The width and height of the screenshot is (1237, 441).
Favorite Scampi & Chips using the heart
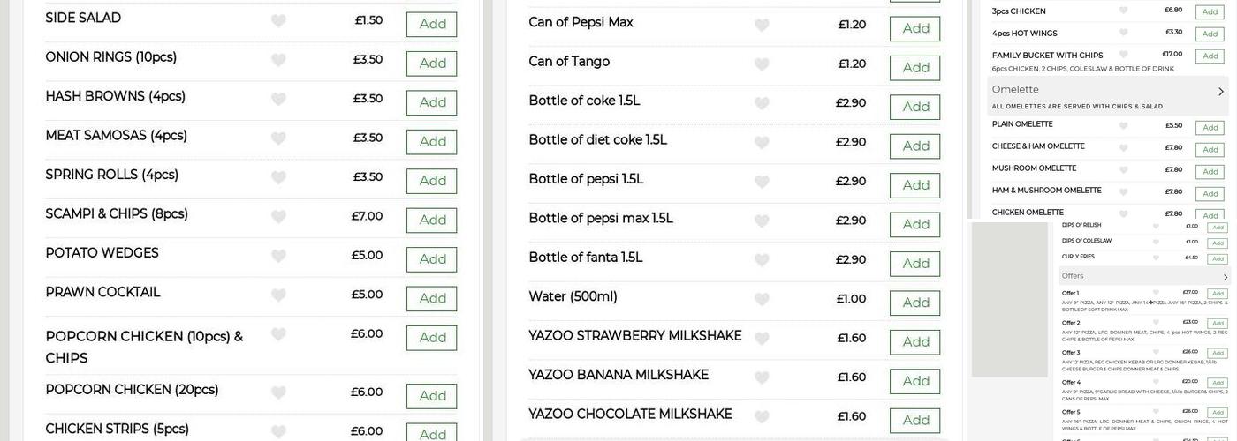point(278,217)
